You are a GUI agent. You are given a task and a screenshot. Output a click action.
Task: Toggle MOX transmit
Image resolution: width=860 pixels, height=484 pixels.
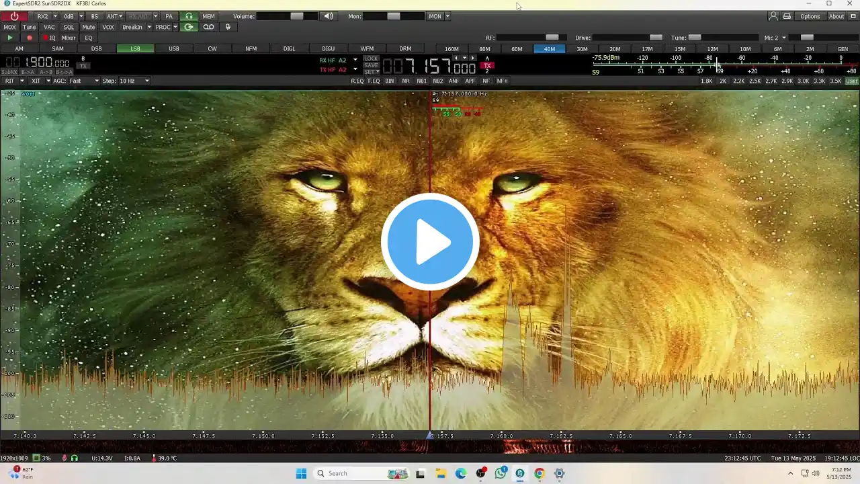[x=9, y=27]
